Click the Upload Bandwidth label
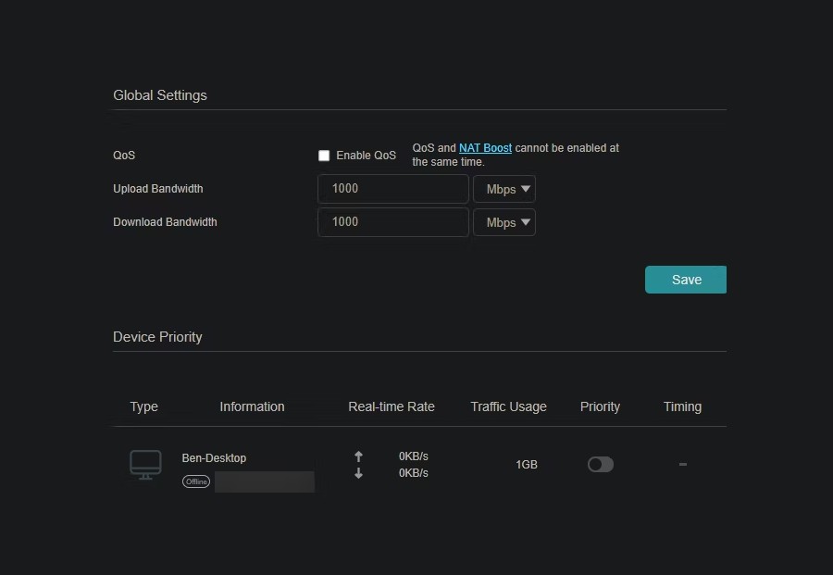Viewport: 833px width, 575px height. [157, 189]
